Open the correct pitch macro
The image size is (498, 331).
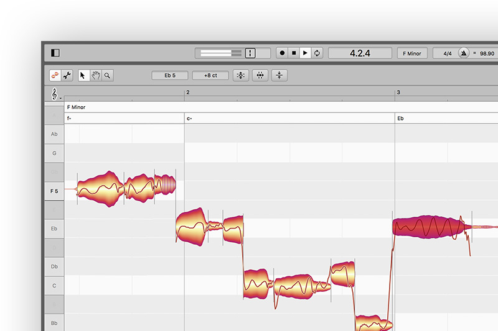tap(240, 75)
